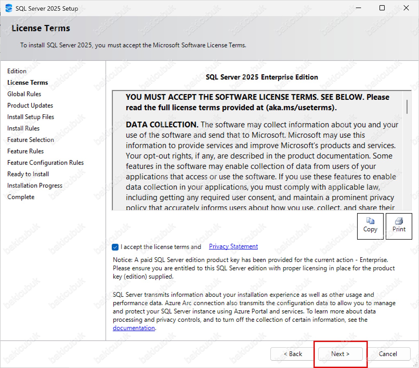Click the license text scrollbar thumb
This screenshot has width=419, height=368.
(x=407, y=107)
